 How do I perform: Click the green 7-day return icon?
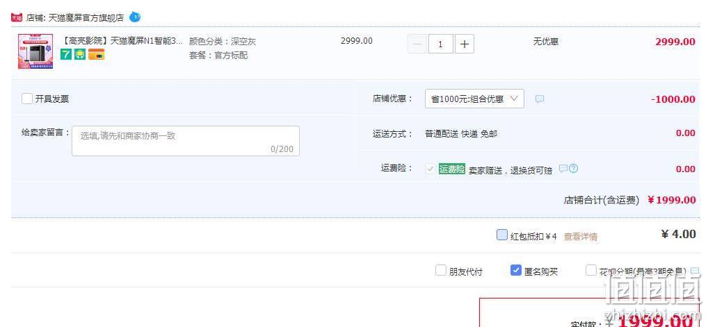click(x=66, y=55)
